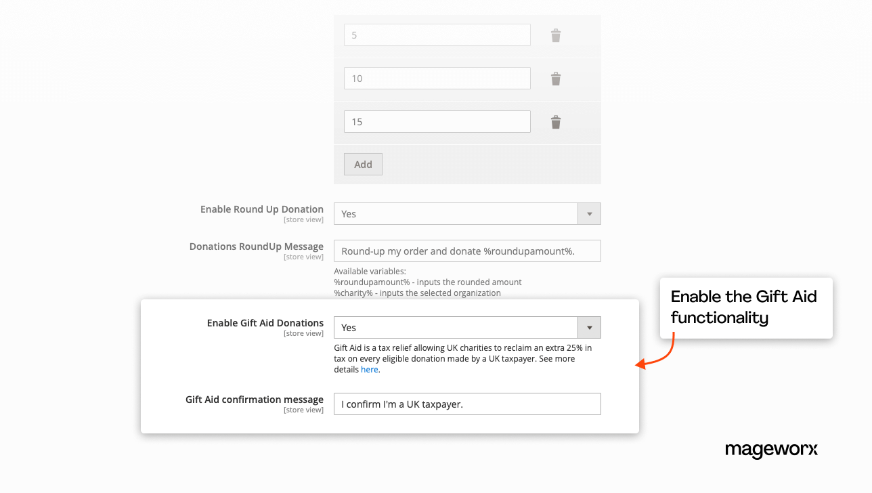Click the trash icon beside the topmost amount field
The height and width of the screenshot is (493, 872).
[x=555, y=35]
